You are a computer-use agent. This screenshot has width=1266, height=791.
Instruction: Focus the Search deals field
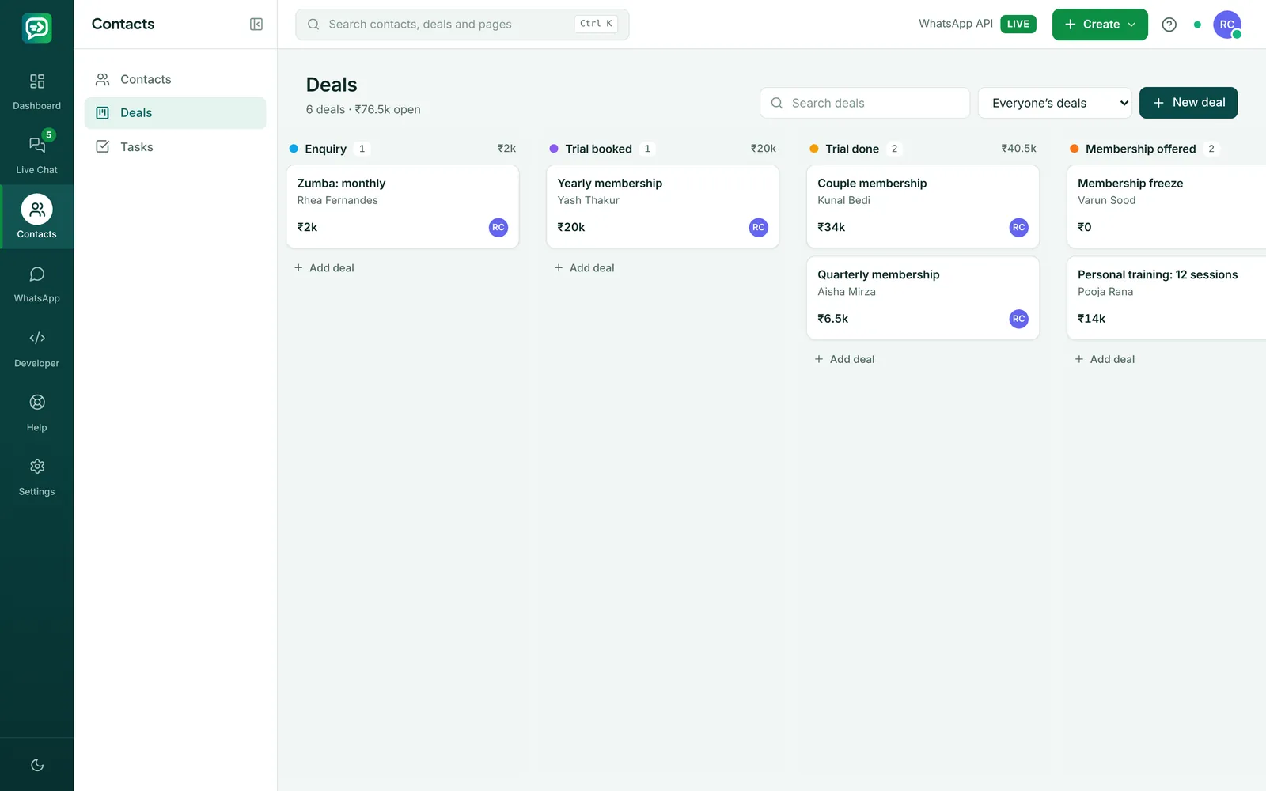click(865, 103)
